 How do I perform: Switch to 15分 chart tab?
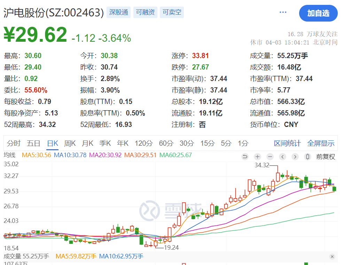(208, 143)
